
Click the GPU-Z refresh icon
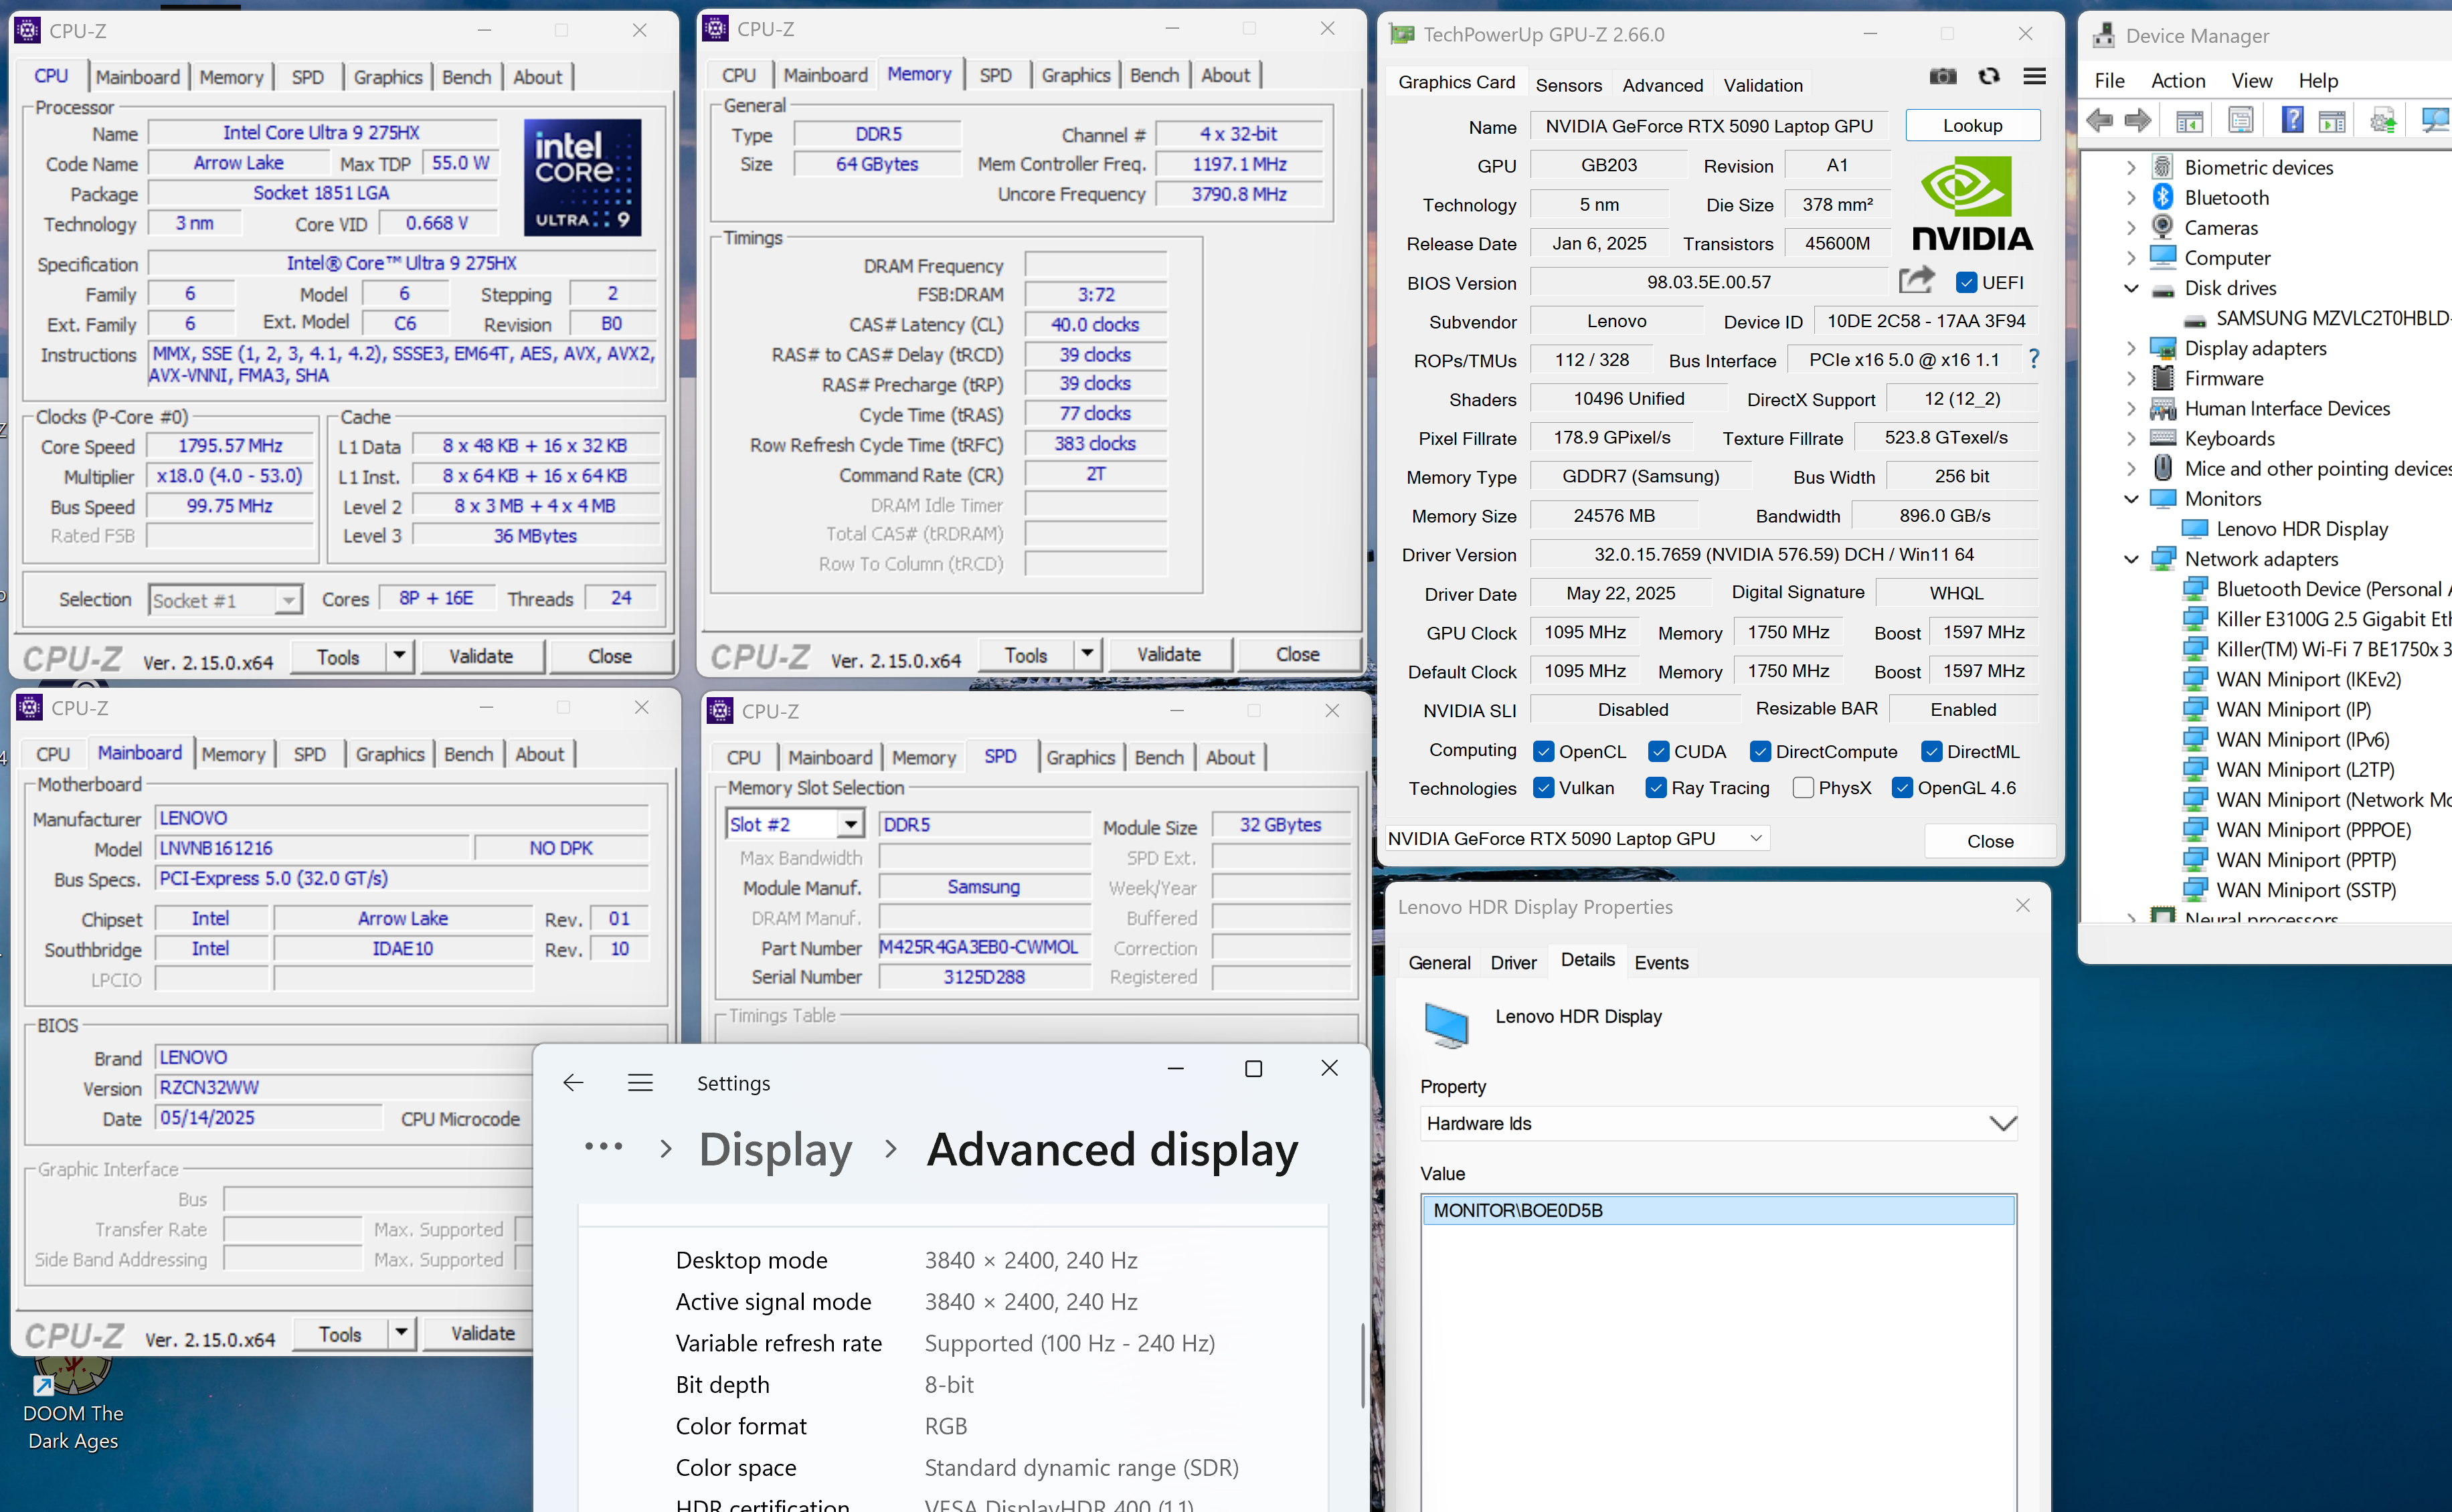(1989, 76)
